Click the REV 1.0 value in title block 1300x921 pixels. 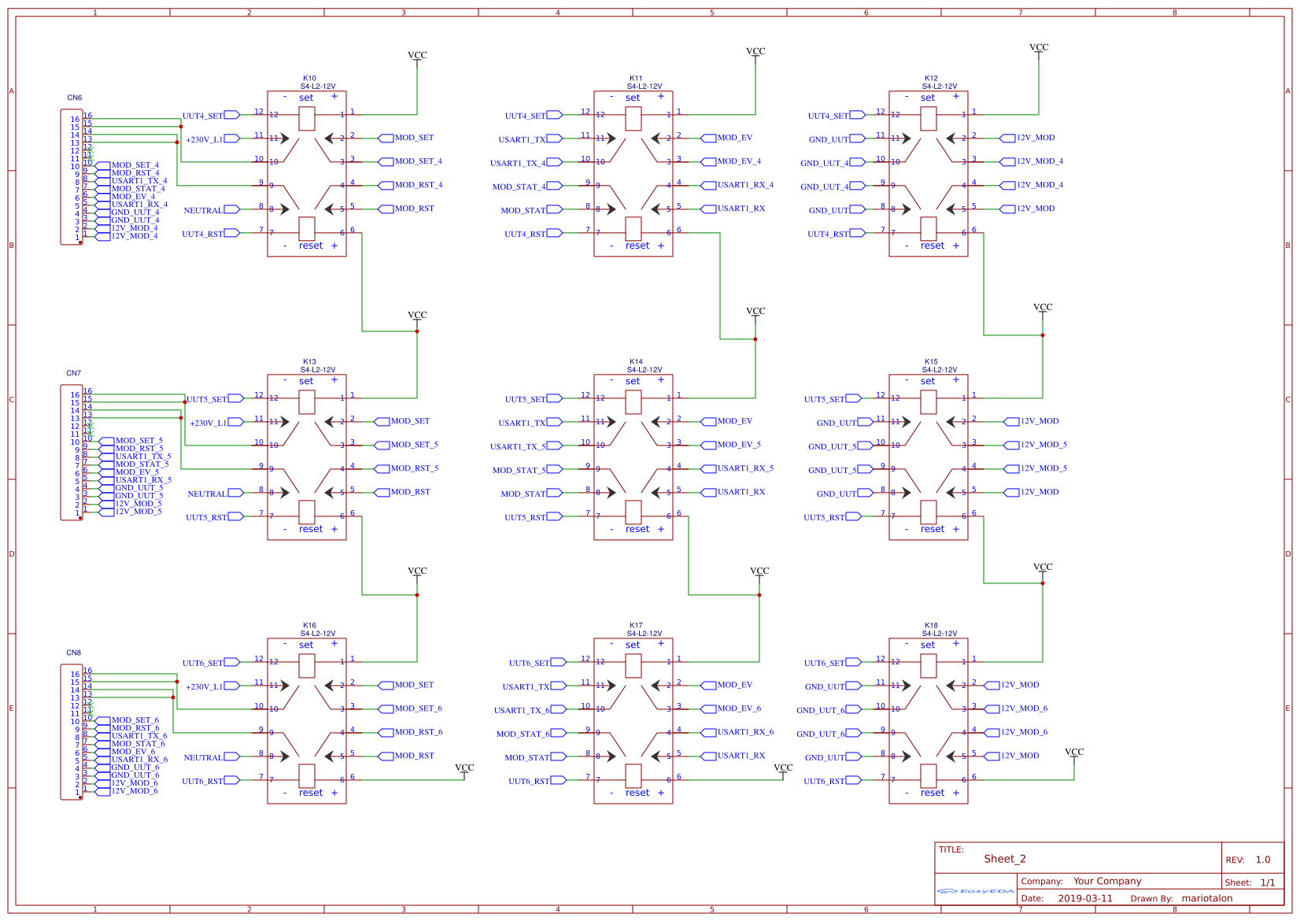pyautogui.click(x=1263, y=859)
